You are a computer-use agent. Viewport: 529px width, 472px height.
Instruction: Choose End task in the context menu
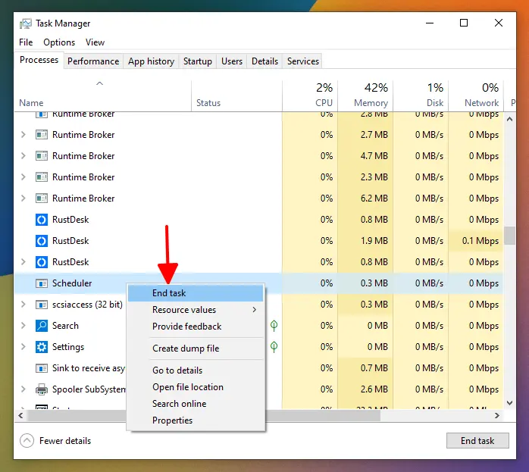pyautogui.click(x=196, y=293)
